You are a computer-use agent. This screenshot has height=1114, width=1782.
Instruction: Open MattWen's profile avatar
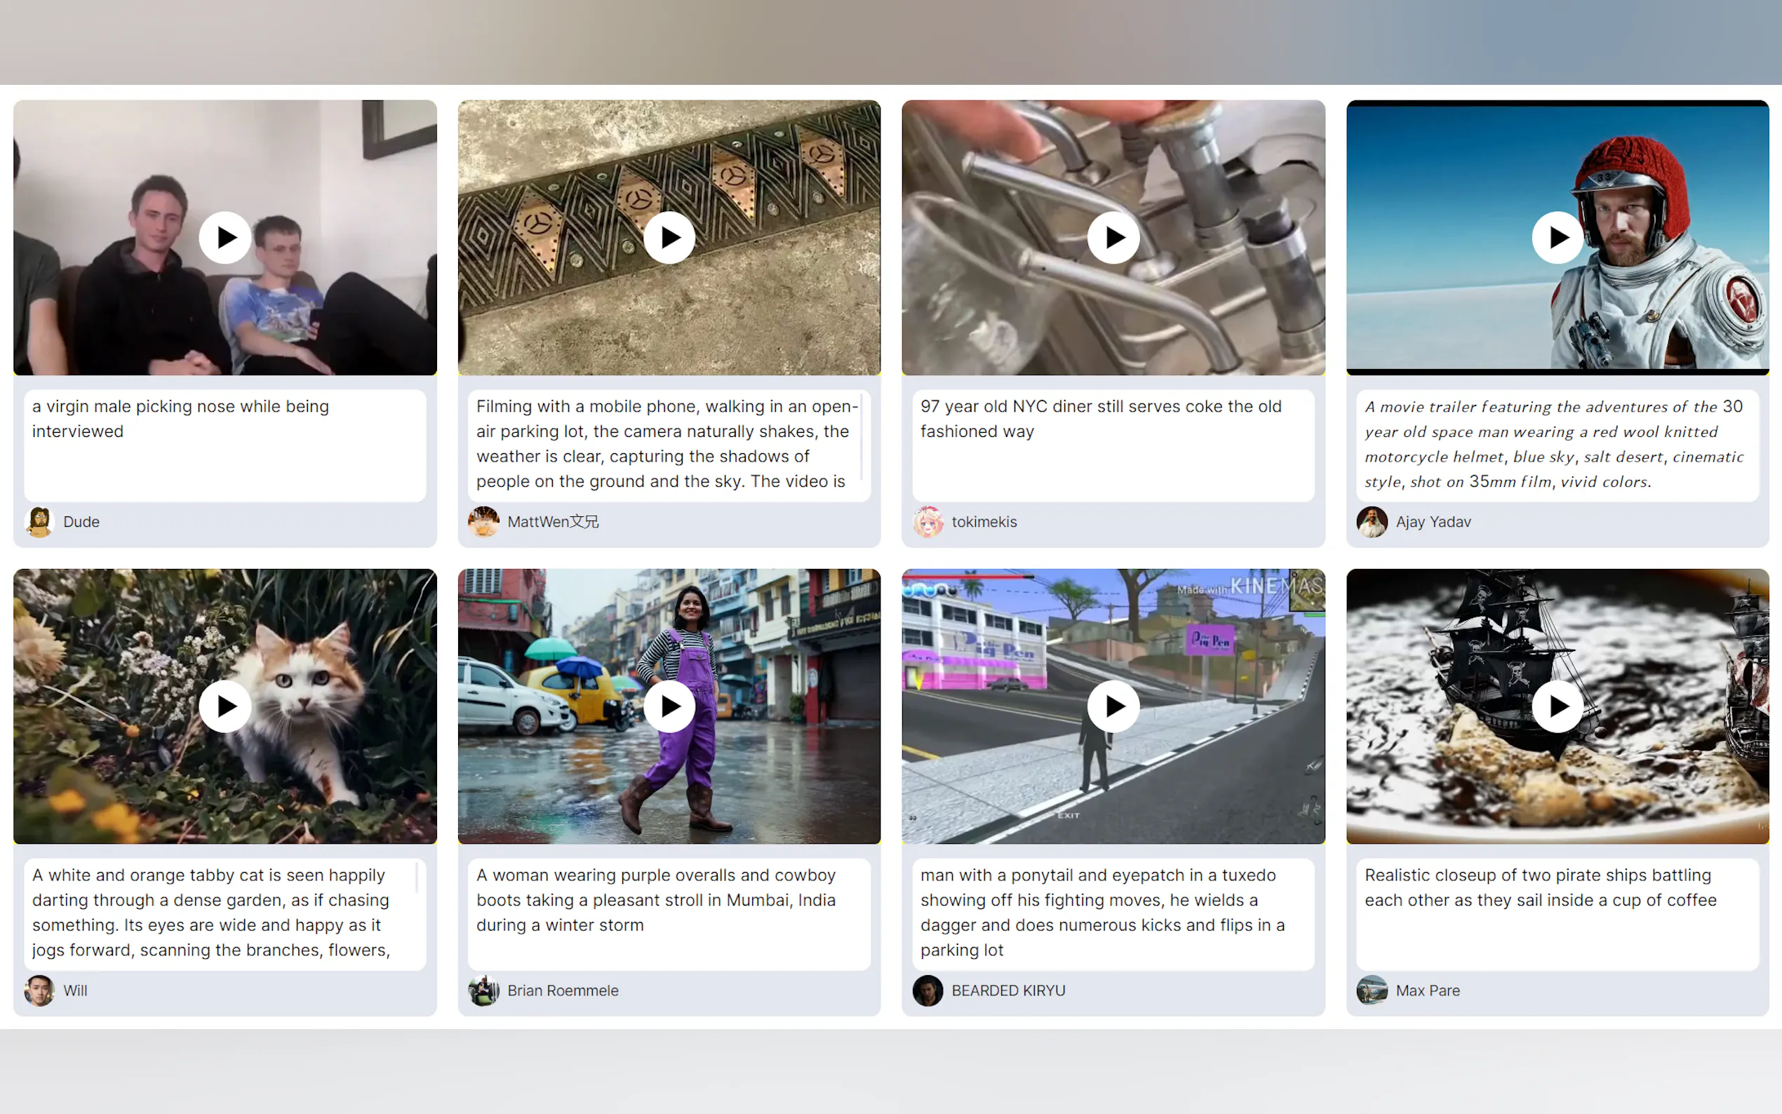tap(483, 522)
